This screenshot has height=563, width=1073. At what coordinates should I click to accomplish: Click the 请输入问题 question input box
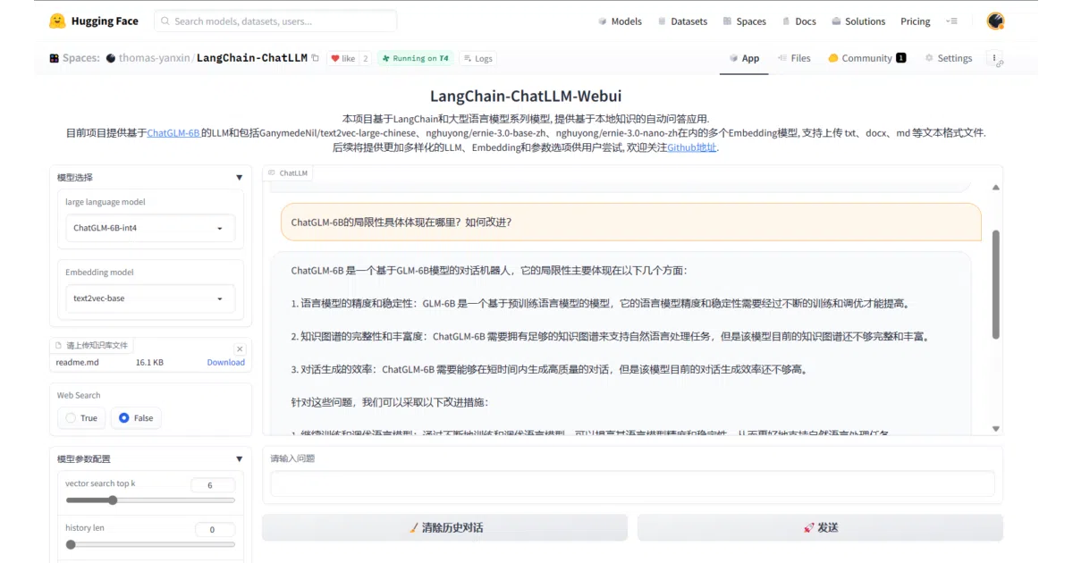tap(632, 483)
